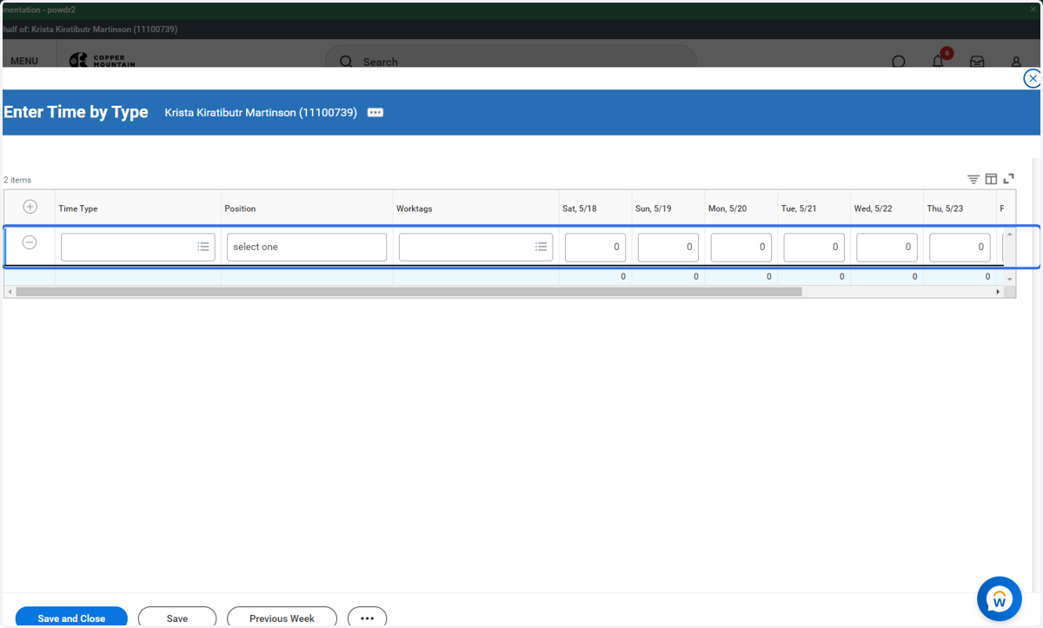Open the notifications bell icon

tap(939, 62)
